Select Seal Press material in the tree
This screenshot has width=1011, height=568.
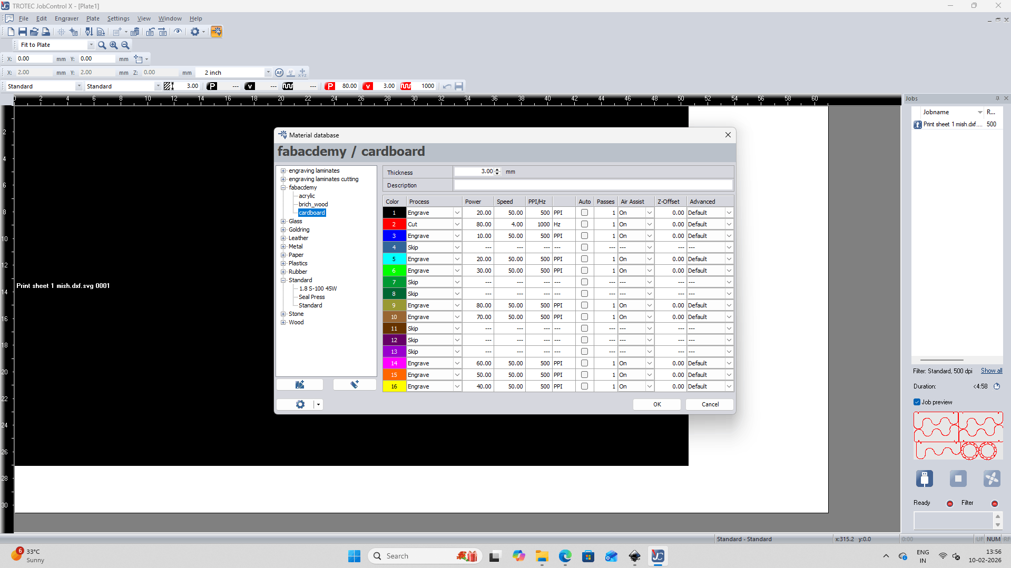(311, 297)
